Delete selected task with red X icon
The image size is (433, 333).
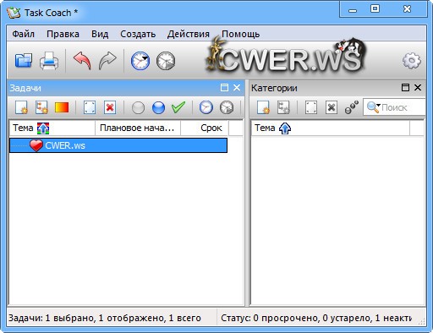(x=110, y=107)
